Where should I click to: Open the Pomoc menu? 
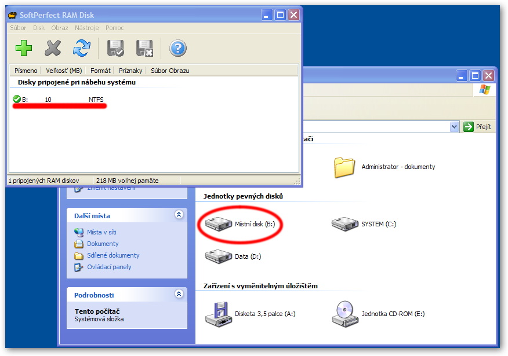click(x=115, y=28)
